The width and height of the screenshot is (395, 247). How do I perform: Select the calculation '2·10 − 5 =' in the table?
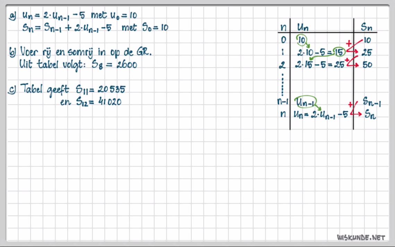coord(314,53)
